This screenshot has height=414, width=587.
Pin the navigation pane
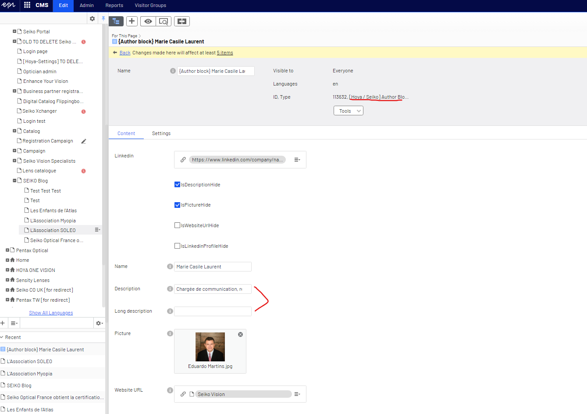[x=103, y=18]
